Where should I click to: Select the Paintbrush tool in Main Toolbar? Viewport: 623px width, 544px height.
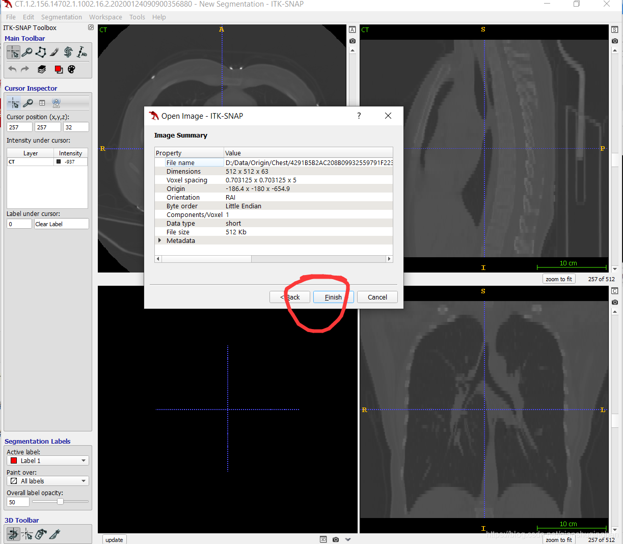(55, 52)
